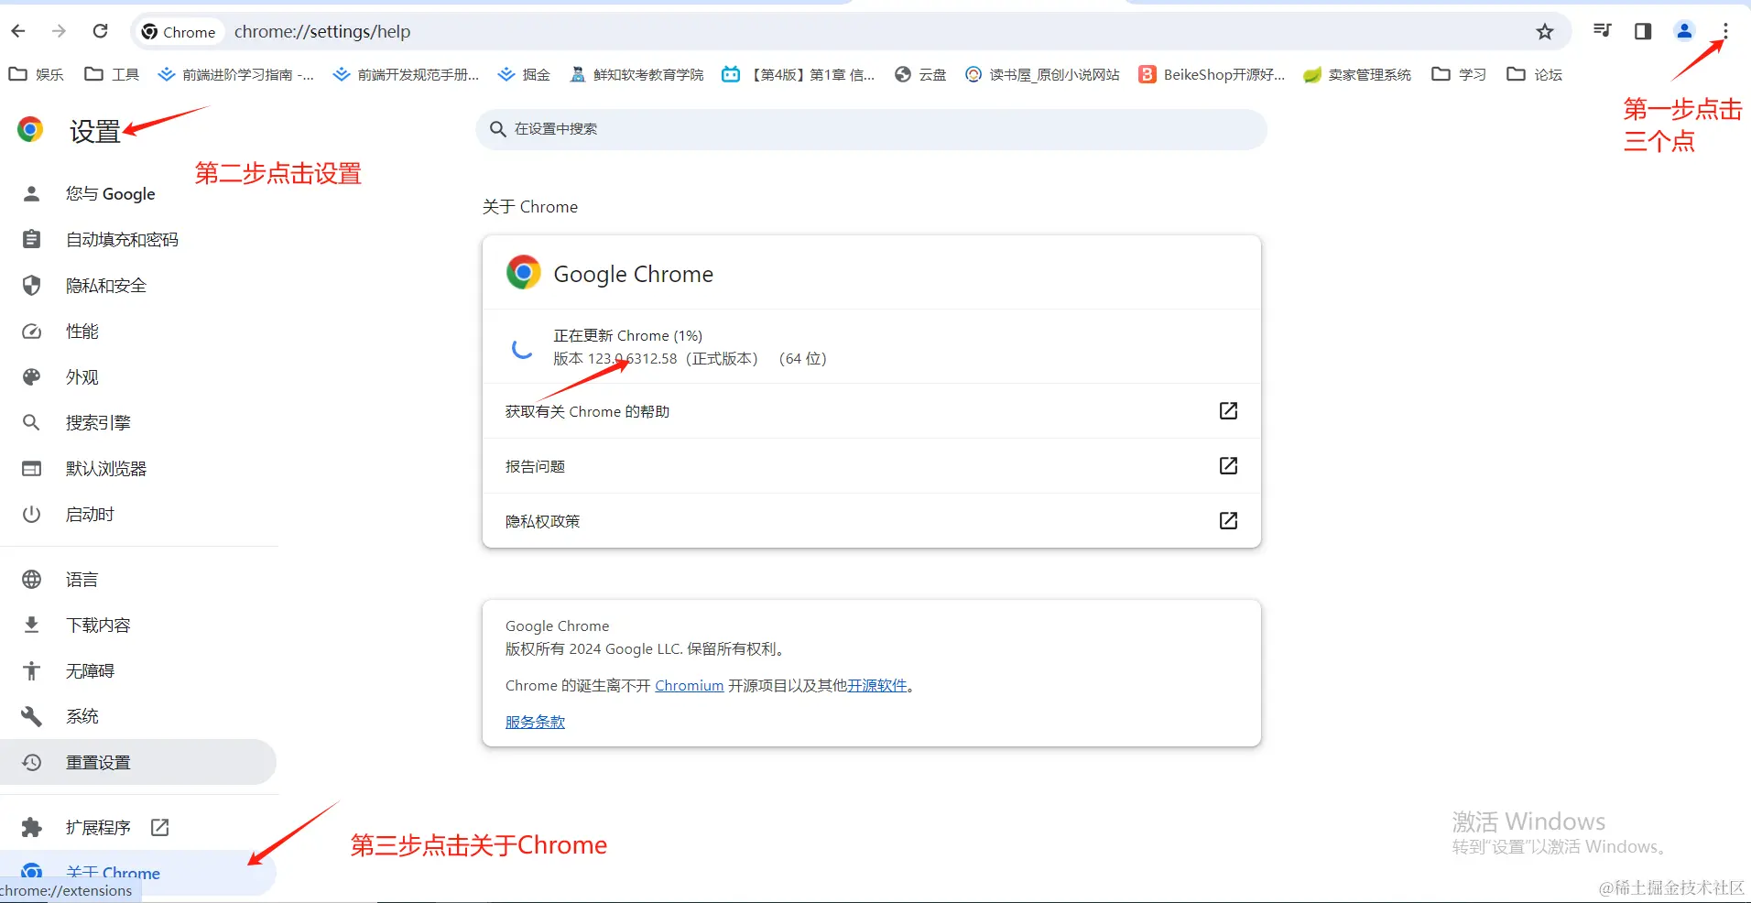Image resolution: width=1751 pixels, height=903 pixels.
Task: Open 系统 settings section
Action: (x=137, y=716)
